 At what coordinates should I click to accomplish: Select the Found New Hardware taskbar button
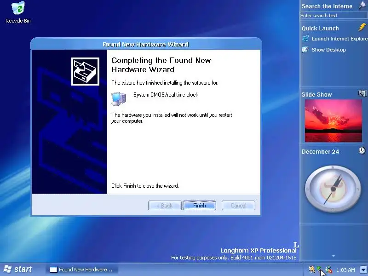82,270
